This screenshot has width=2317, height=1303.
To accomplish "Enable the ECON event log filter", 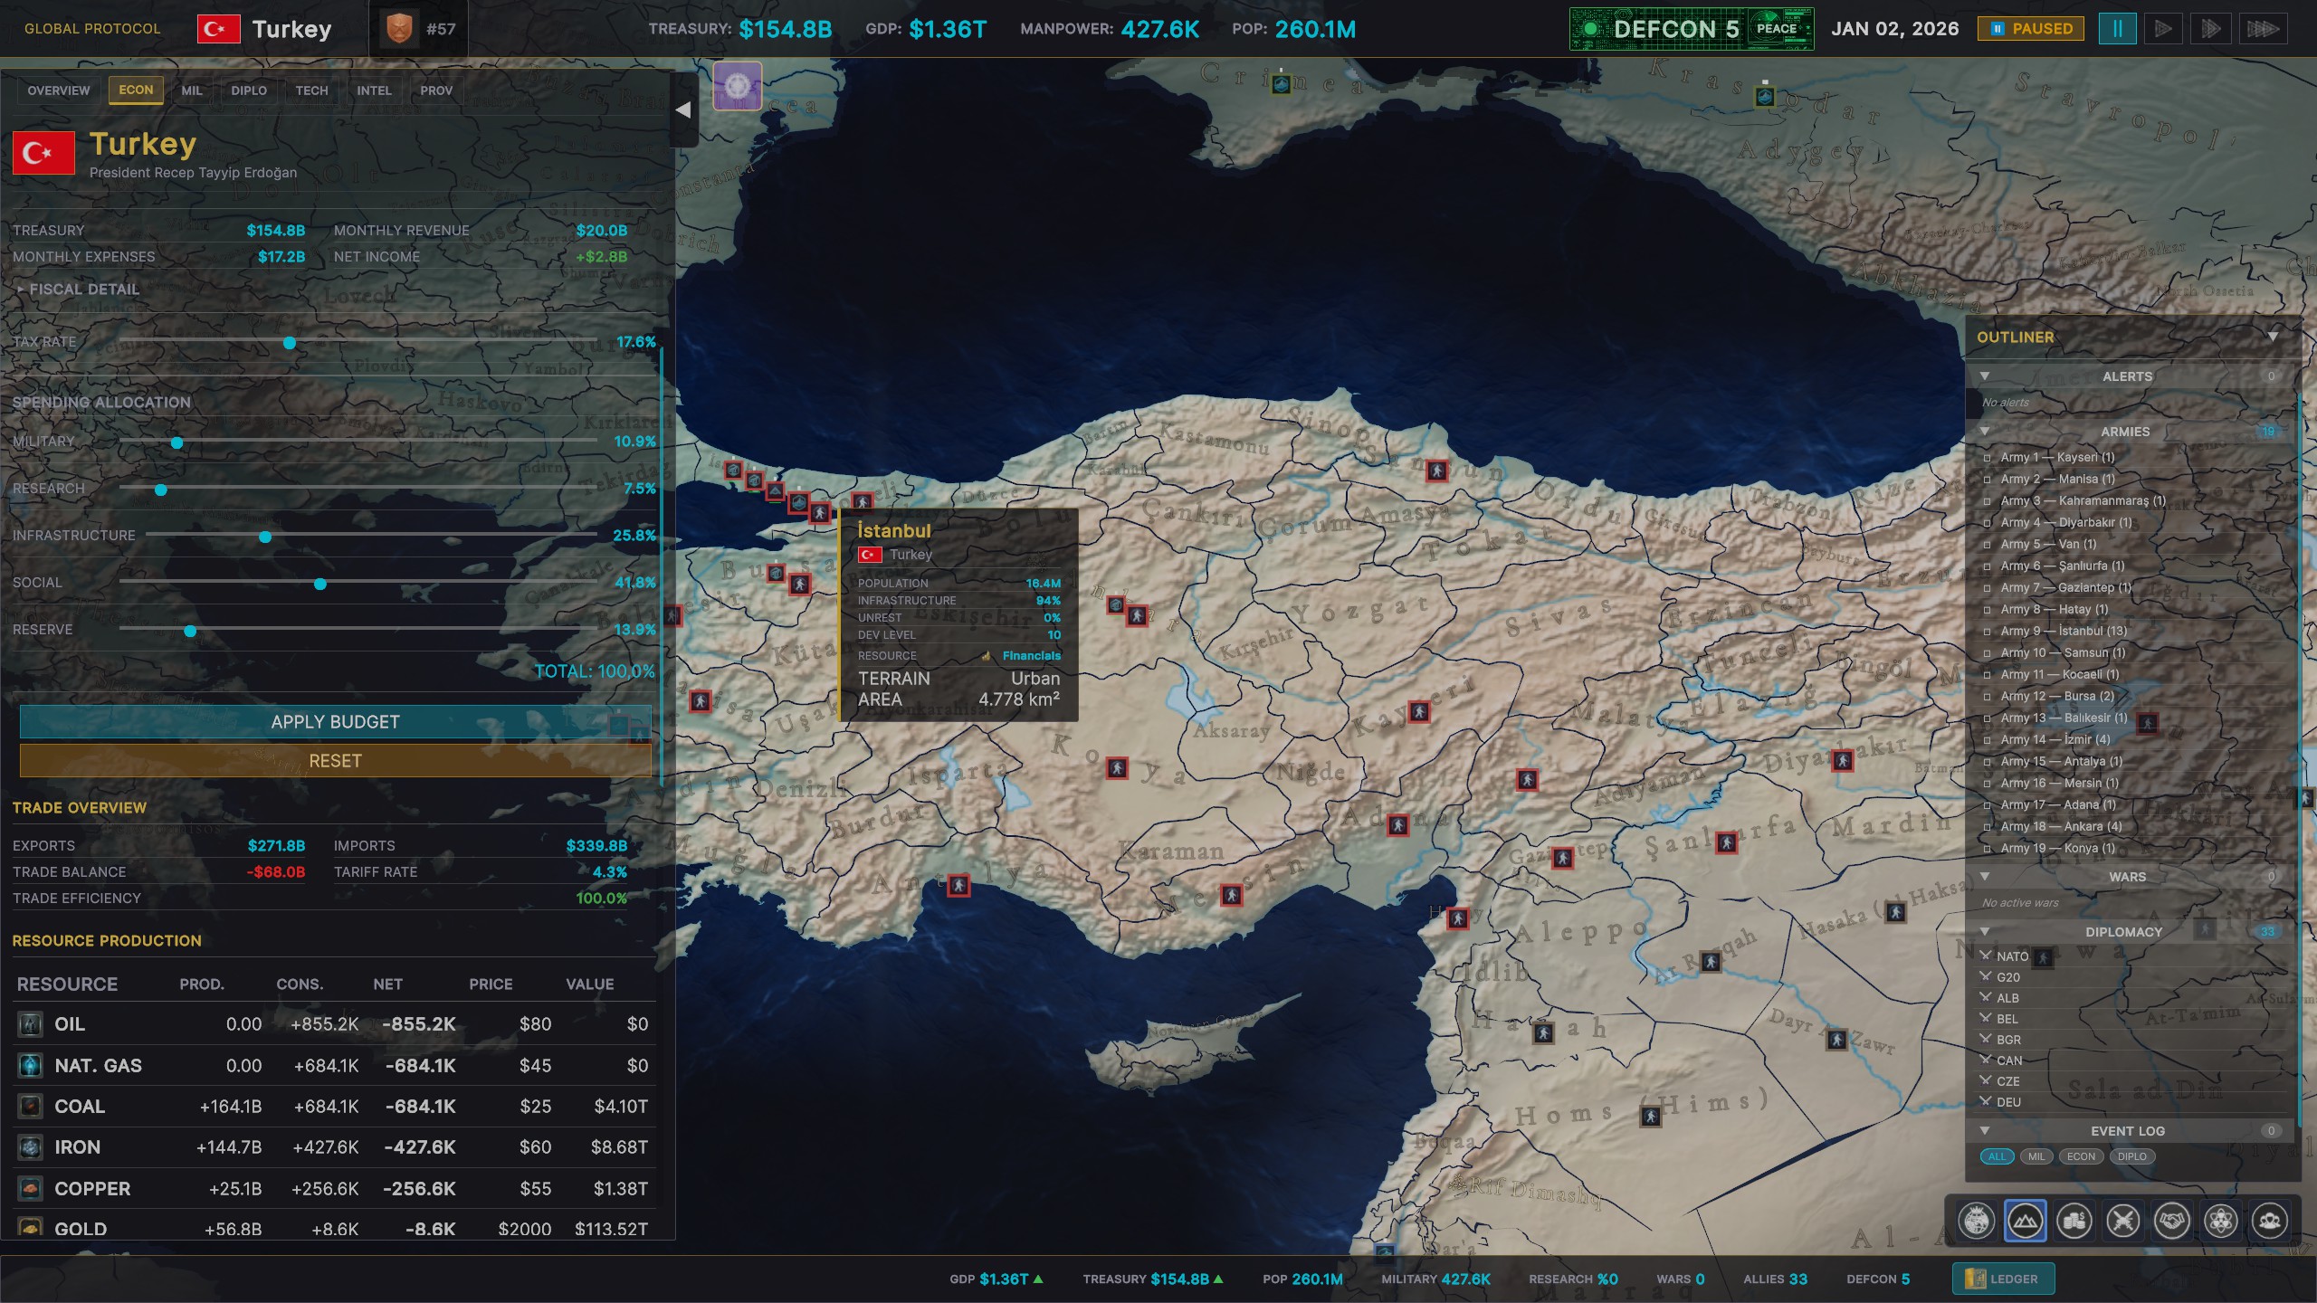I will click(2081, 1156).
